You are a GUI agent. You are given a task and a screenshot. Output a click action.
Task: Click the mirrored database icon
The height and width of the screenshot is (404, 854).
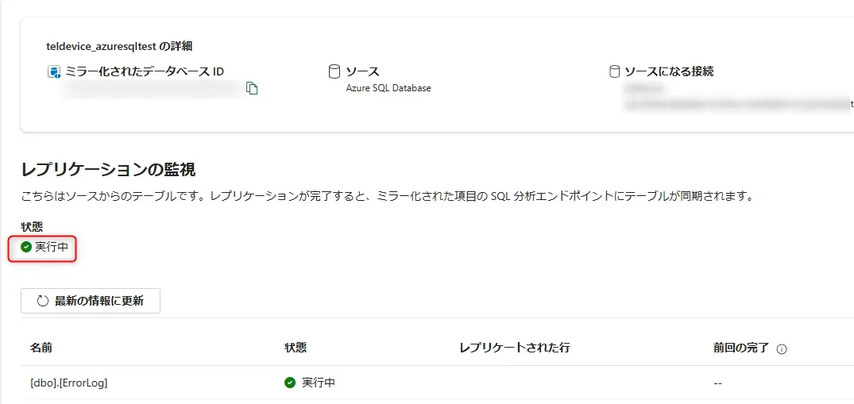(x=53, y=72)
